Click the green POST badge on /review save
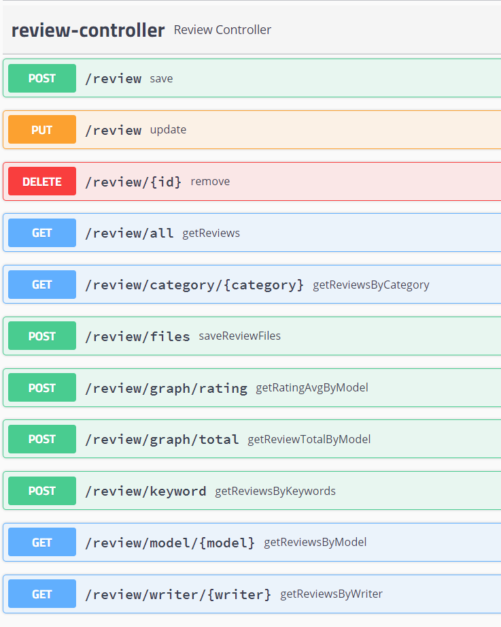Screen dimensions: 501x627 tap(41, 78)
